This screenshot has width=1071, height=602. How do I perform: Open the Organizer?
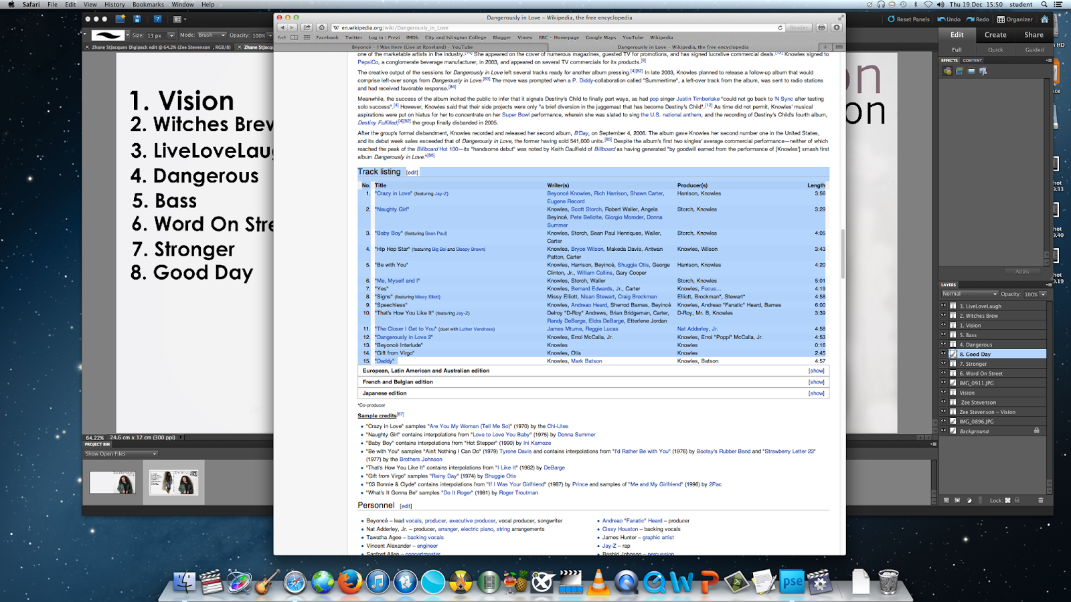pyautogui.click(x=1015, y=19)
